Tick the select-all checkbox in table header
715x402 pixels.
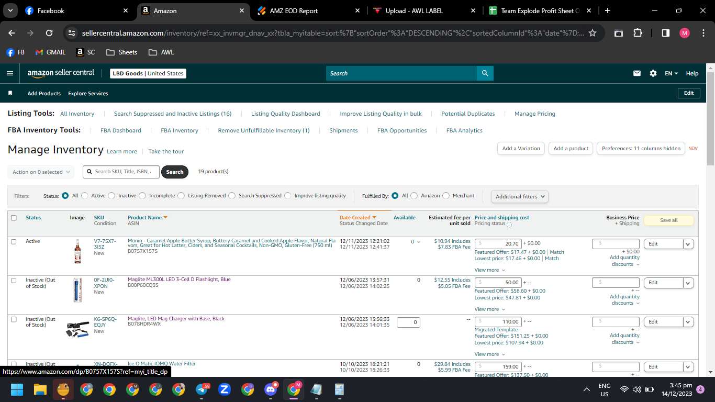coord(14,218)
